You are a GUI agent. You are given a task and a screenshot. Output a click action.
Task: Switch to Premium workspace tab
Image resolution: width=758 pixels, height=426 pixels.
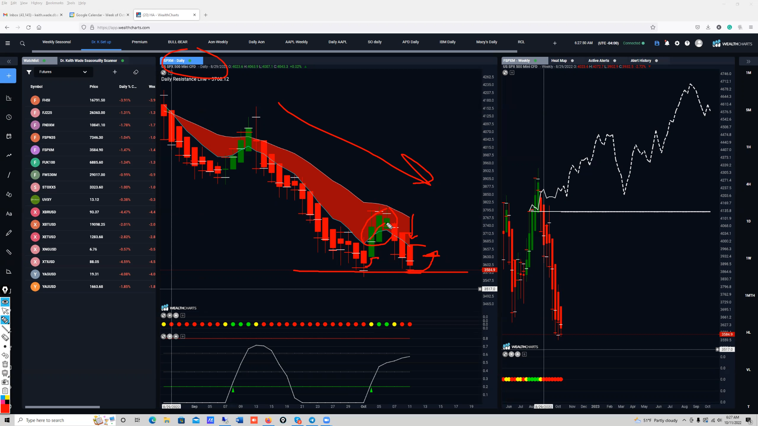[x=139, y=42]
